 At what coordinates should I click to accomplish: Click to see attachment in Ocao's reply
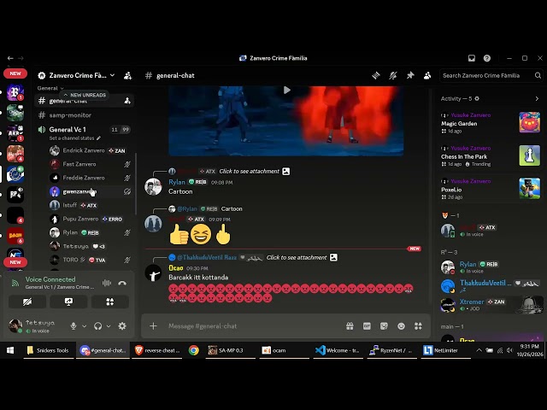tap(297, 258)
